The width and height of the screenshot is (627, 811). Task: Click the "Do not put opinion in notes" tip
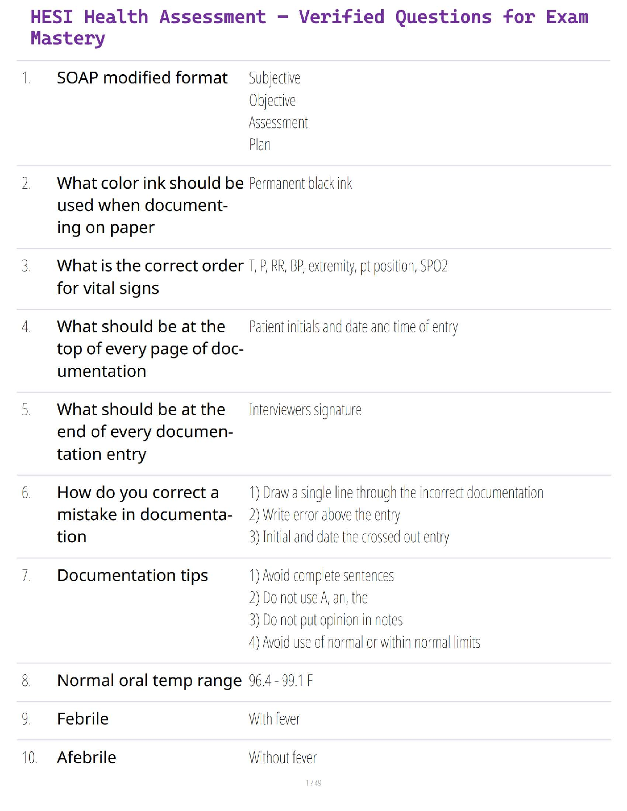point(325,620)
